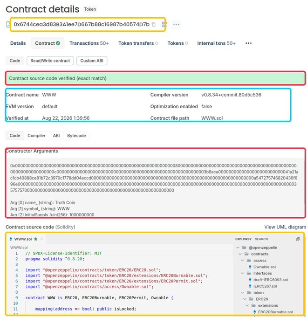
Task: Select the lower Code view tab
Action: tap(15, 136)
